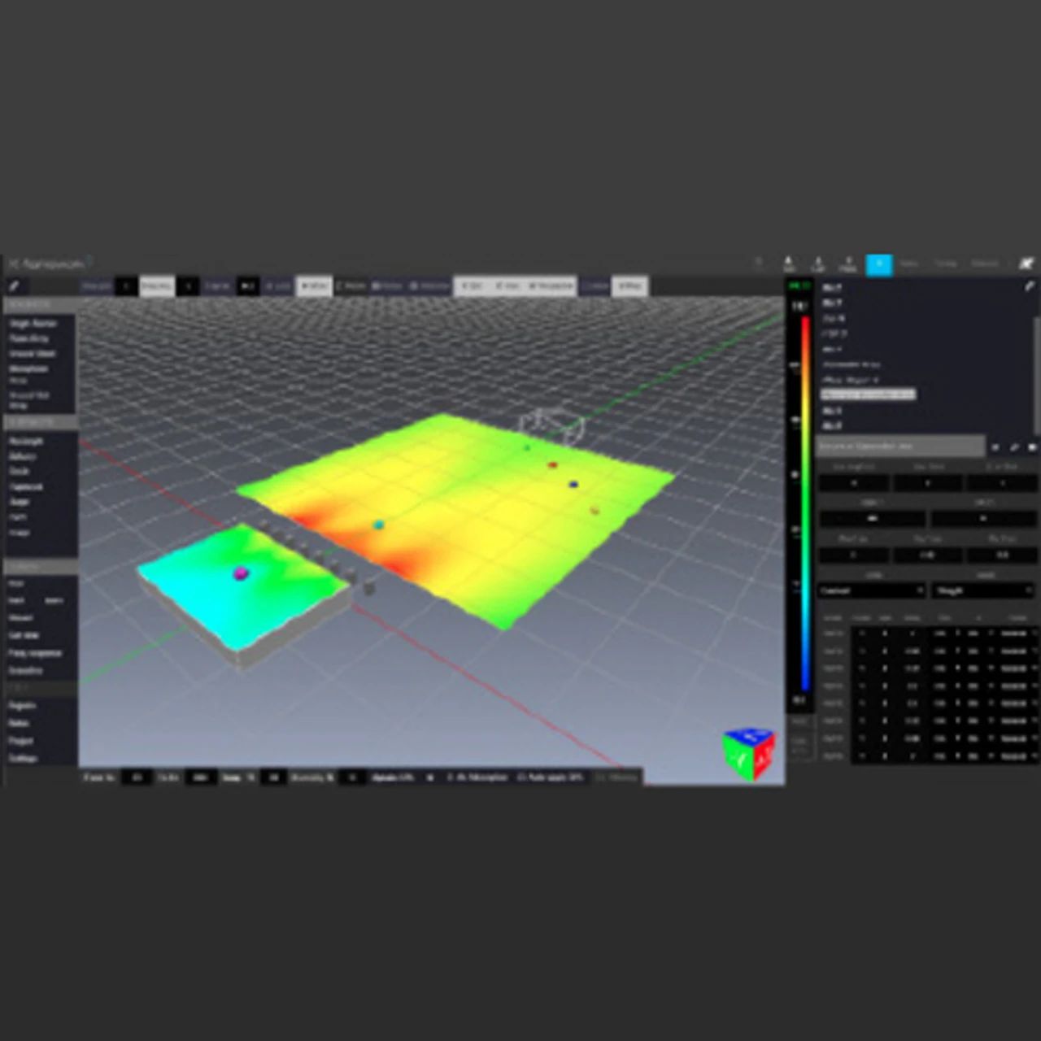The height and width of the screenshot is (1041, 1041).
Task: Select the magenta source sphere on cyan surface
Action: coord(241,573)
